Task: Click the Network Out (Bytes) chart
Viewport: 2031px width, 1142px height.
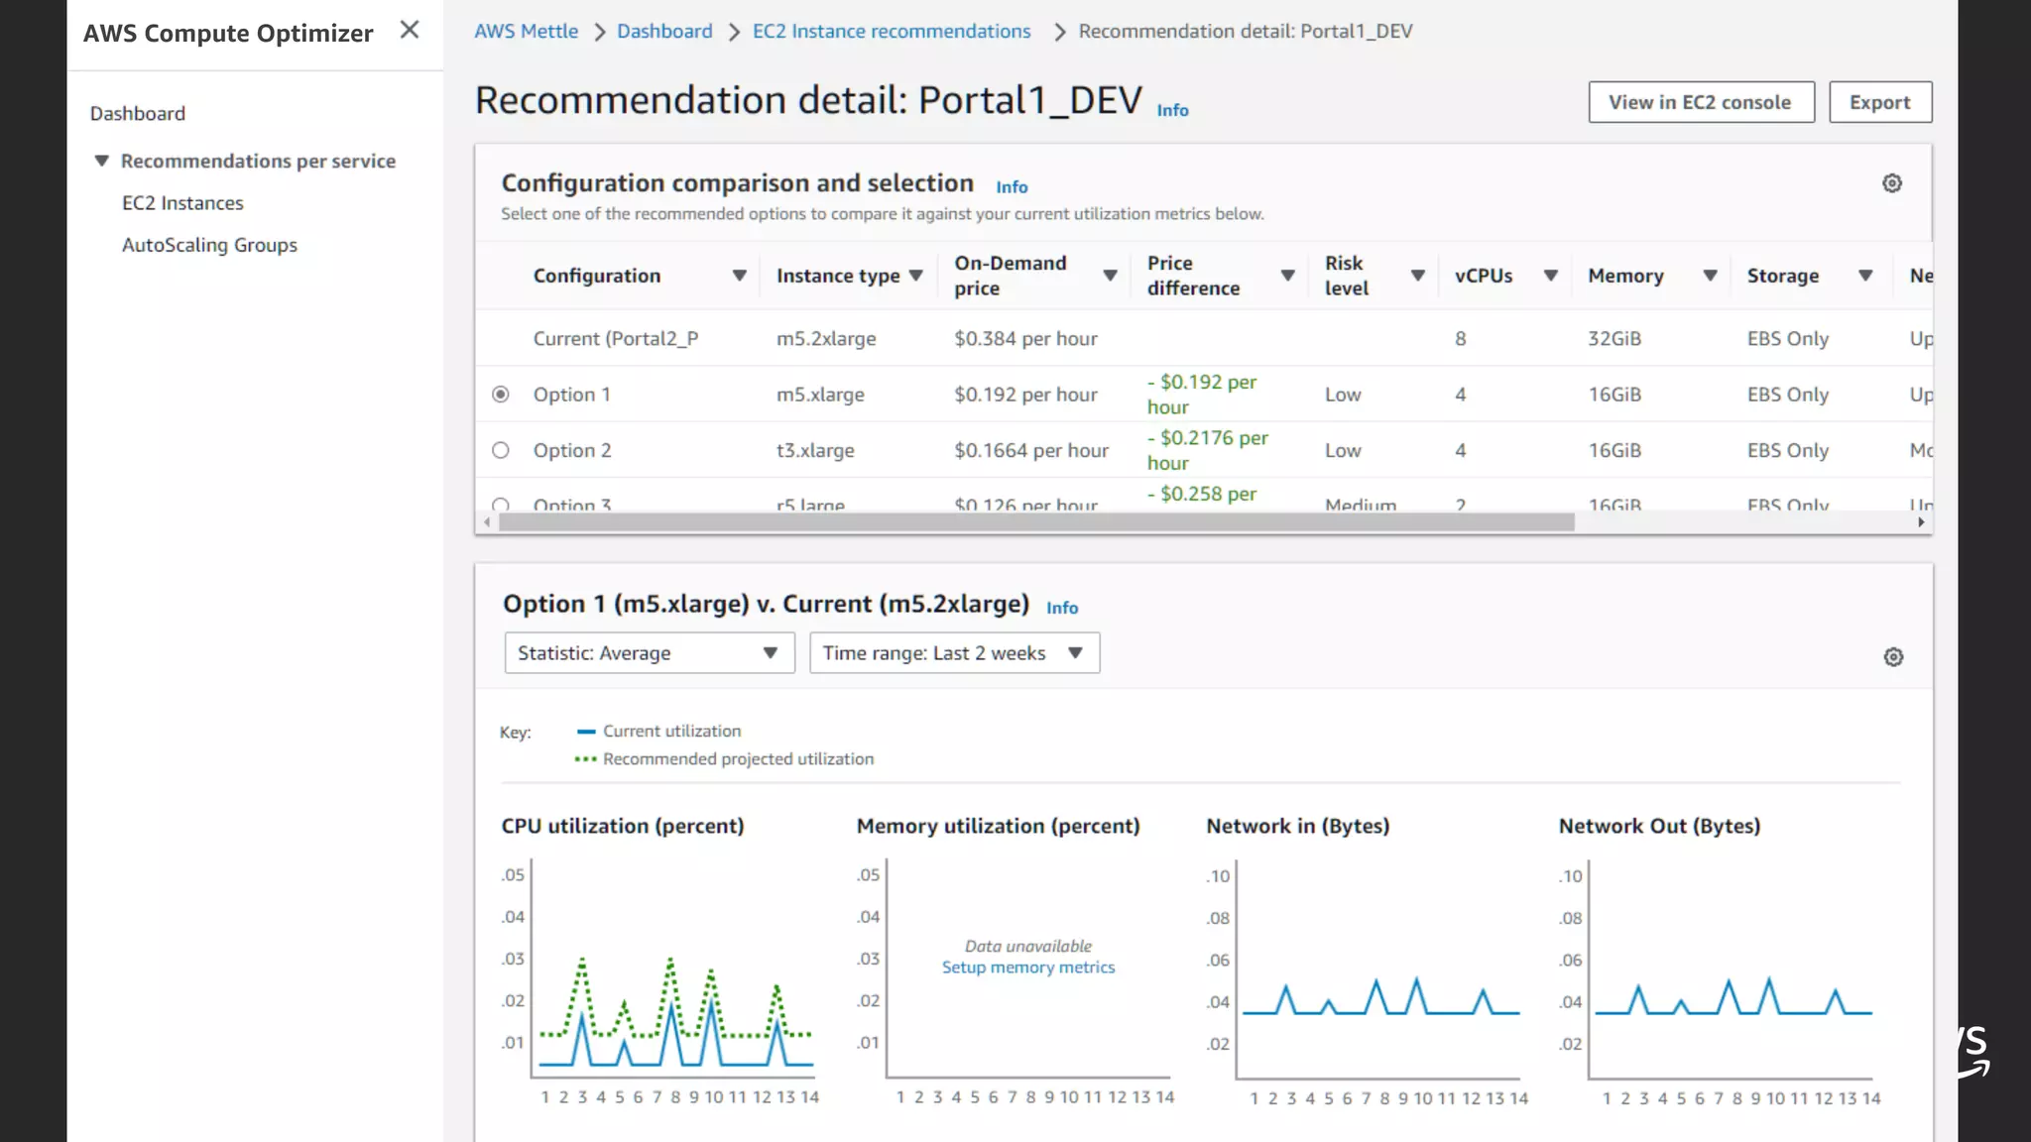Action: click(1720, 981)
